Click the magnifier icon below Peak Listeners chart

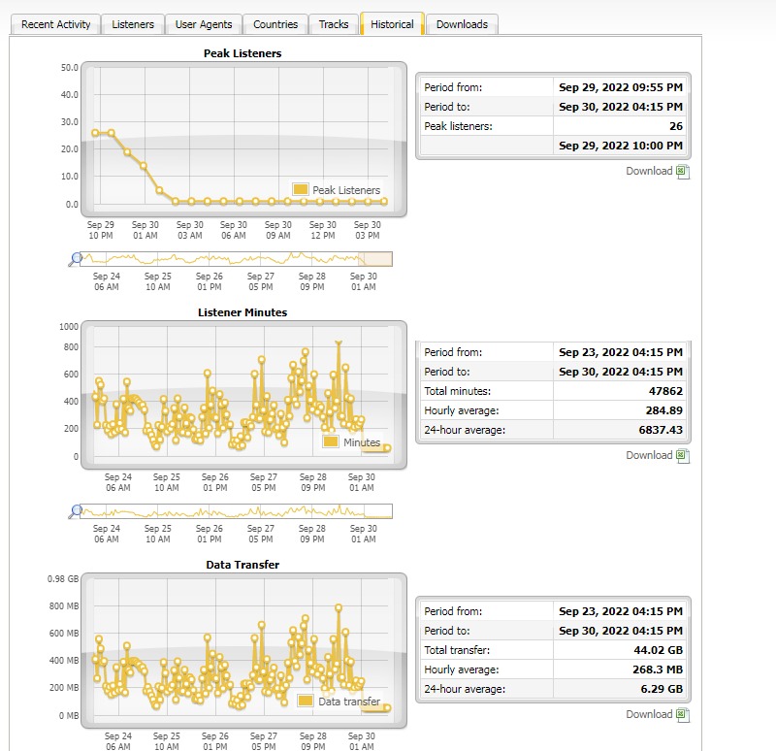76,259
